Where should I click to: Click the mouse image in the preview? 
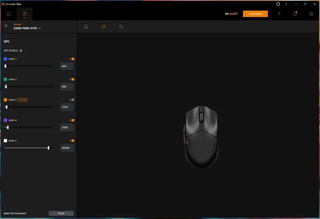tap(201, 137)
